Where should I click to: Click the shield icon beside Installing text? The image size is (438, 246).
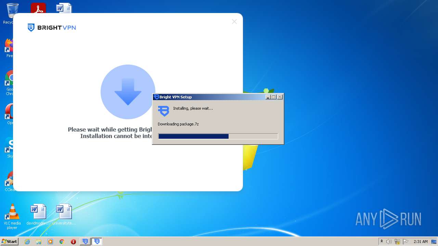(164, 111)
